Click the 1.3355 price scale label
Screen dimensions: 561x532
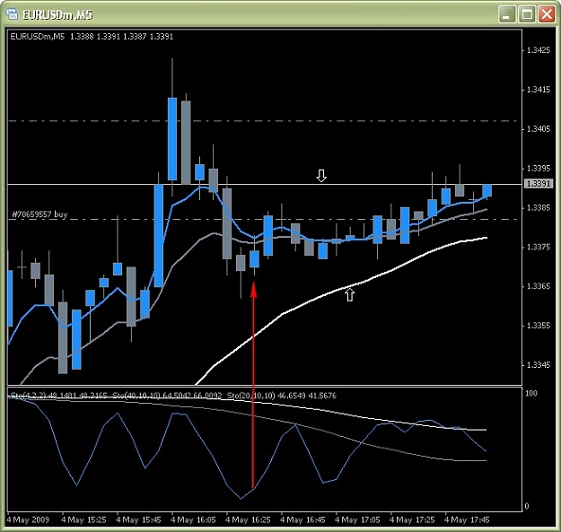[539, 326]
